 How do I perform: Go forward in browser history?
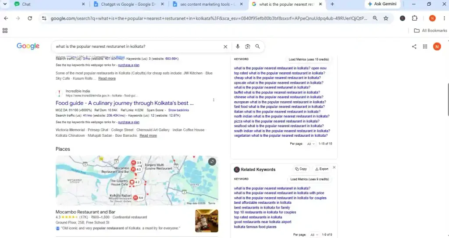(x=18, y=18)
